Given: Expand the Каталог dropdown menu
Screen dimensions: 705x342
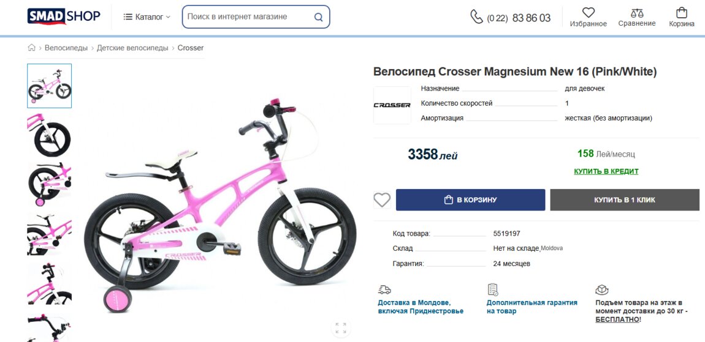Looking at the screenshot, I should (147, 17).
